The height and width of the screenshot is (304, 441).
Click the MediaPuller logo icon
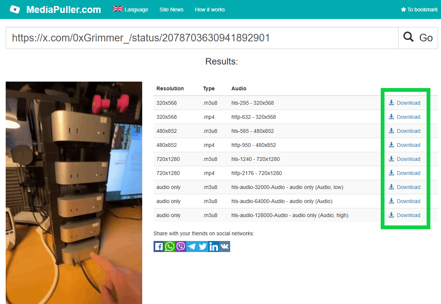[x=15, y=9]
